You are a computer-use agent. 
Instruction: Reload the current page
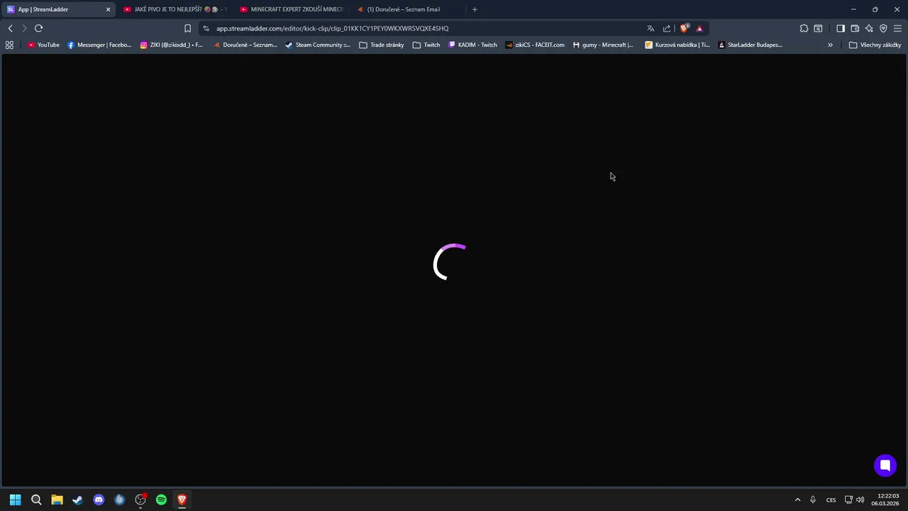(x=38, y=28)
